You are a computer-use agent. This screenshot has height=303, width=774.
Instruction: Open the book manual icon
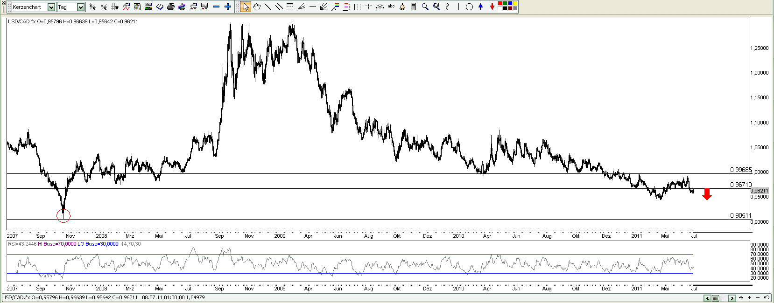[x=160, y=7]
